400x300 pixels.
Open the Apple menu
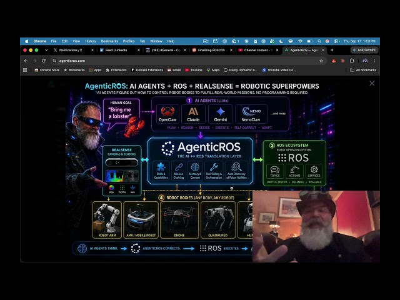(x=27, y=41)
